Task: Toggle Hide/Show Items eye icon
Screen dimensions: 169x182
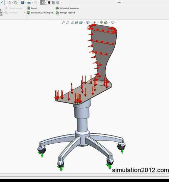Action: (x=95, y=22)
